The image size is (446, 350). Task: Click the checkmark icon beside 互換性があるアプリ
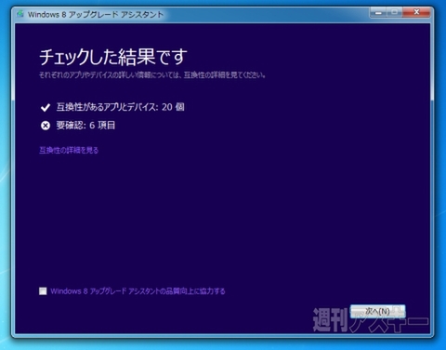(46, 108)
